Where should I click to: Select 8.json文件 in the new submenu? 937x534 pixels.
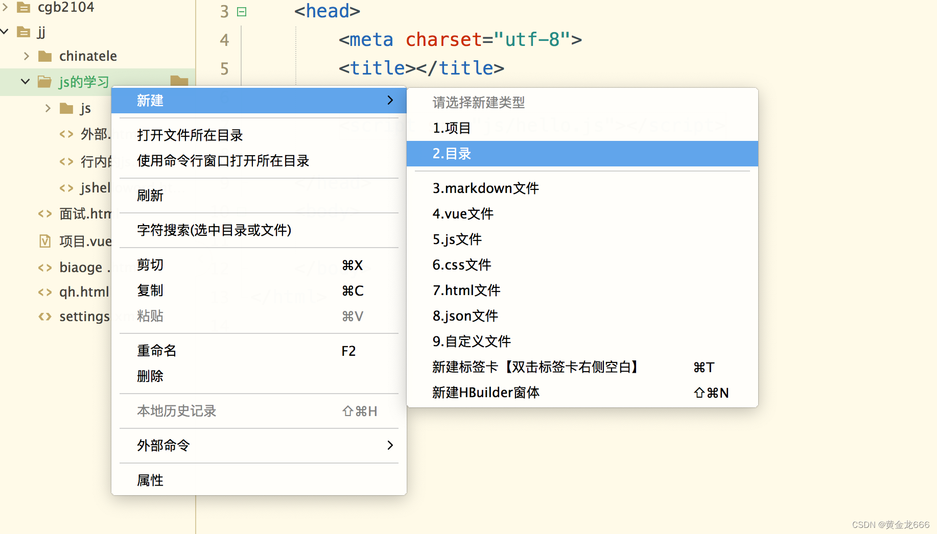pyautogui.click(x=582, y=316)
